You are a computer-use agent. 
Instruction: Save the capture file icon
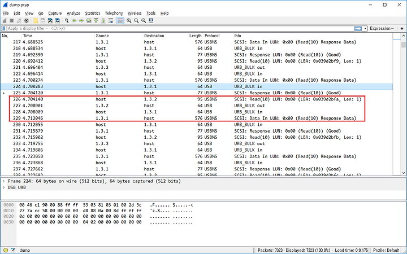point(43,21)
